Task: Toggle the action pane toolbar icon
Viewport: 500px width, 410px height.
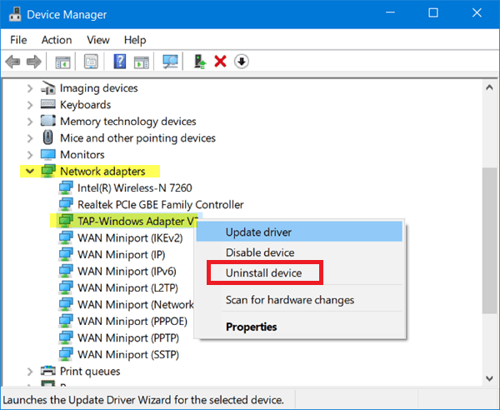Action: pyautogui.click(x=142, y=62)
